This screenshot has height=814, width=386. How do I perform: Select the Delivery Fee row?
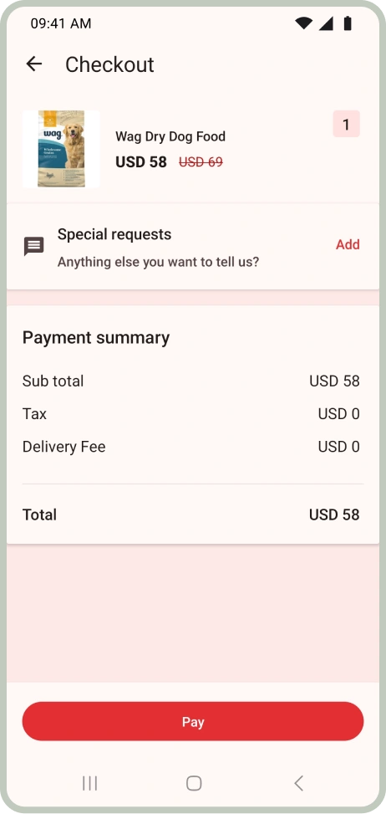(x=190, y=447)
